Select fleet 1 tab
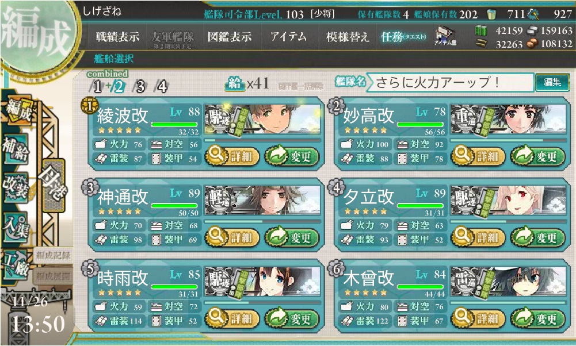 click(97, 87)
